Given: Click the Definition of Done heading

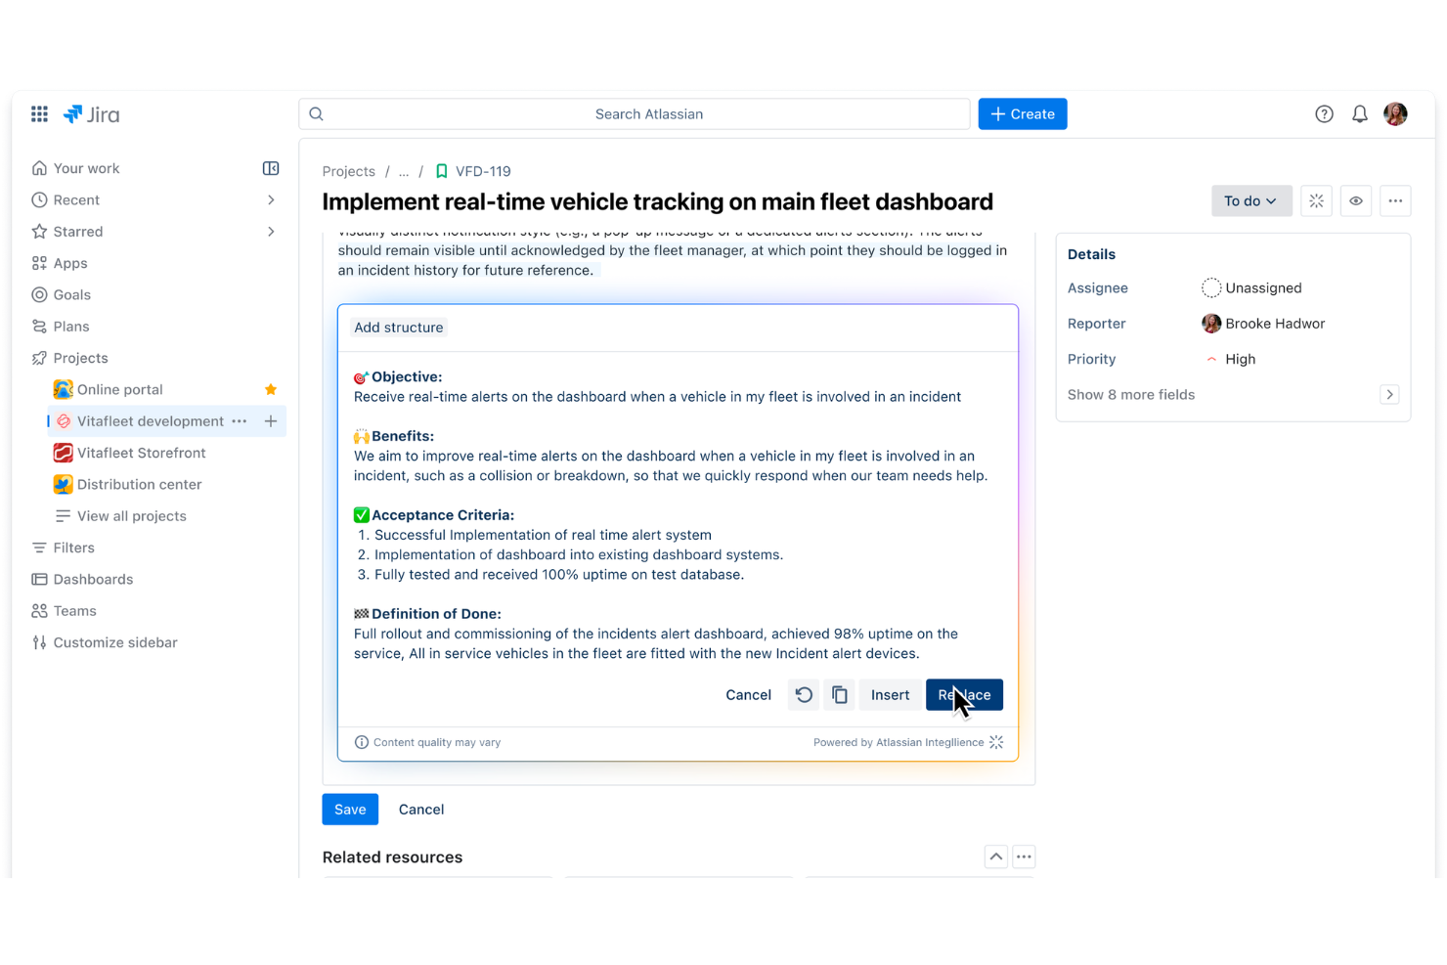Looking at the screenshot, I should coord(436,614).
